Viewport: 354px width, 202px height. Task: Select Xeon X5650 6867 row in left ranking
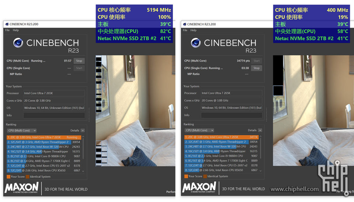44,170
